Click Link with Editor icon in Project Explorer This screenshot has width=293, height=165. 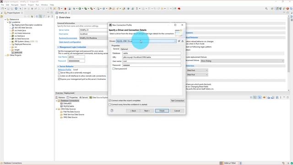(40, 16)
